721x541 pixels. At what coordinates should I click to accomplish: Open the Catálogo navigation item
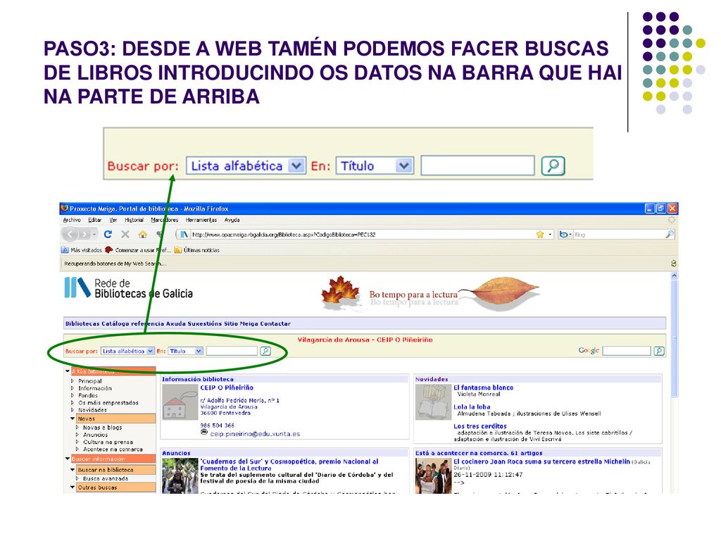tap(115, 324)
